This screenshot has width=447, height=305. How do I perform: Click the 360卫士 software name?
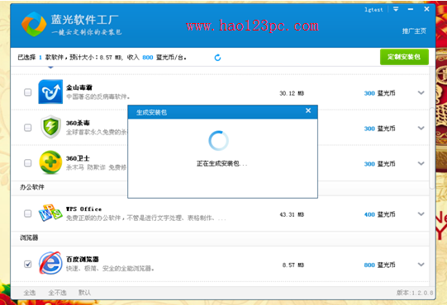78,158
